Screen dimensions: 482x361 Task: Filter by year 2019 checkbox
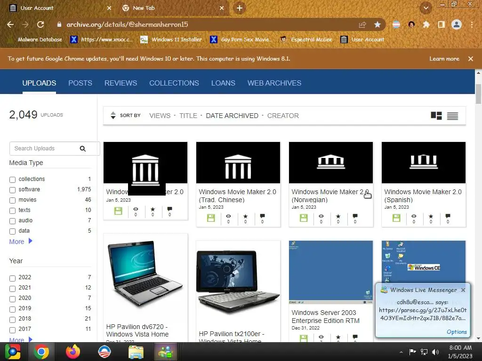click(12, 309)
